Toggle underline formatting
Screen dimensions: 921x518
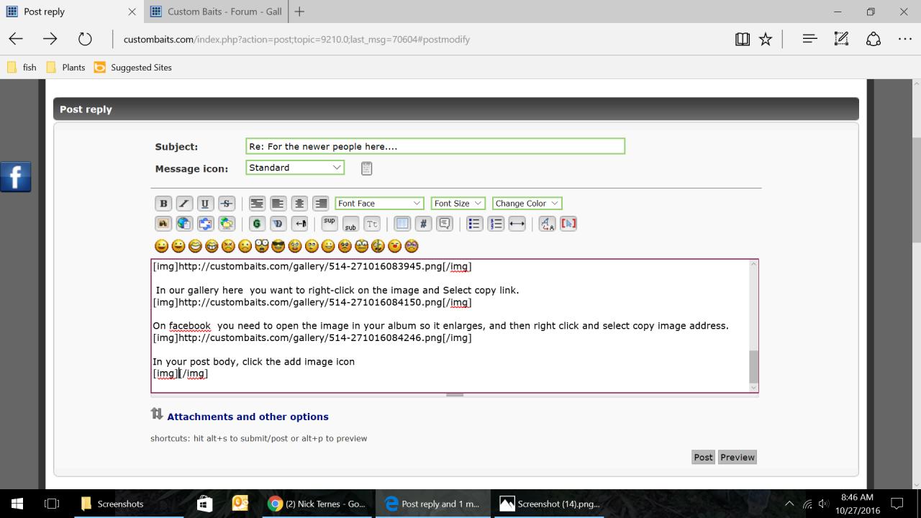click(205, 204)
